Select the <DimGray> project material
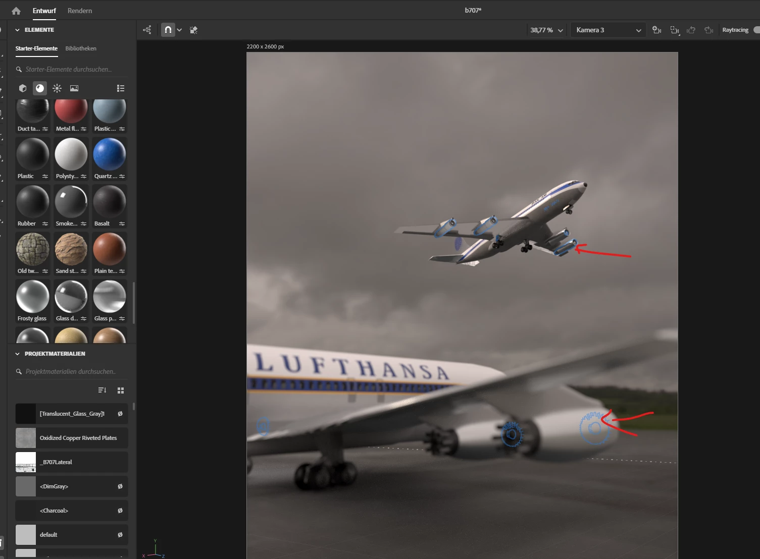The width and height of the screenshot is (760, 559). click(x=72, y=486)
